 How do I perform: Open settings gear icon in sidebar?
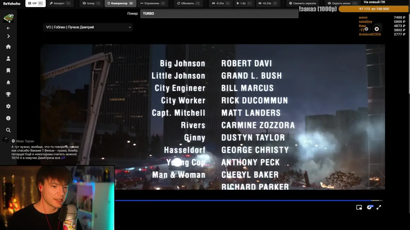point(8,106)
